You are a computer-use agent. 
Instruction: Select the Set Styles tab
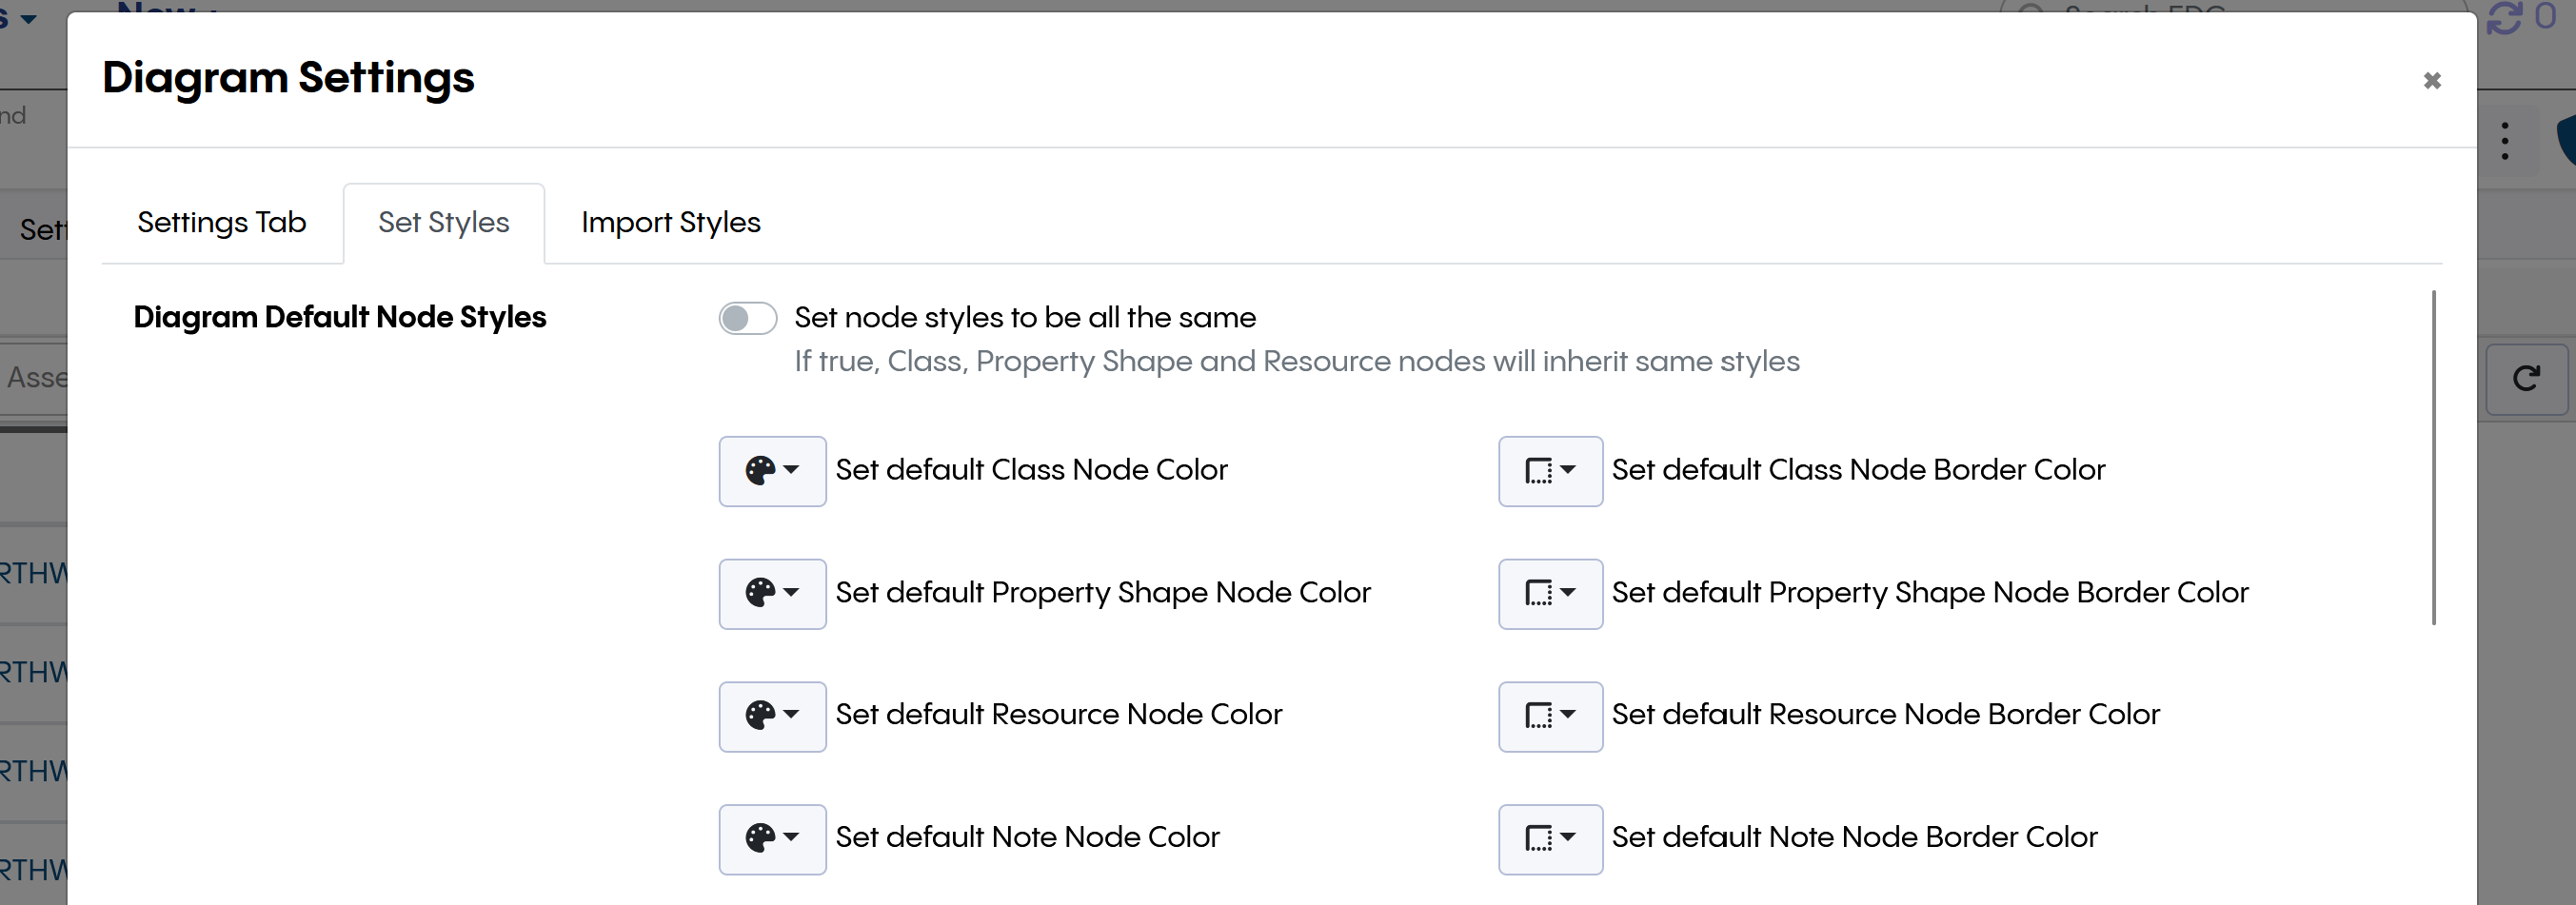point(444,223)
